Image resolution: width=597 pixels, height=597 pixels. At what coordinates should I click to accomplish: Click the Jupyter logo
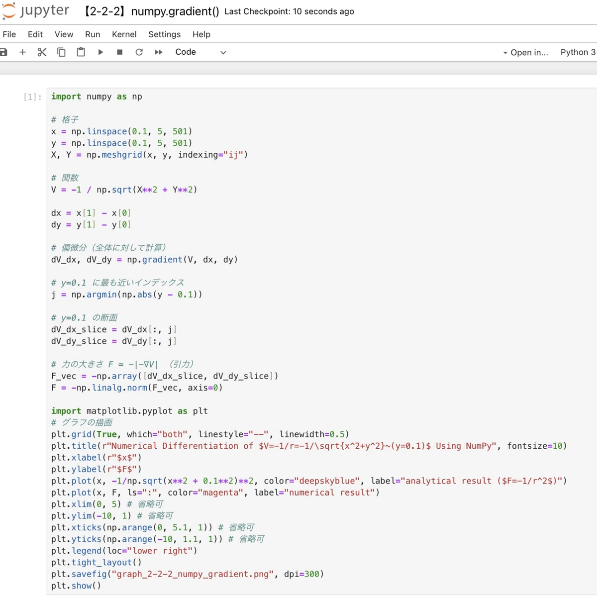tap(35, 11)
